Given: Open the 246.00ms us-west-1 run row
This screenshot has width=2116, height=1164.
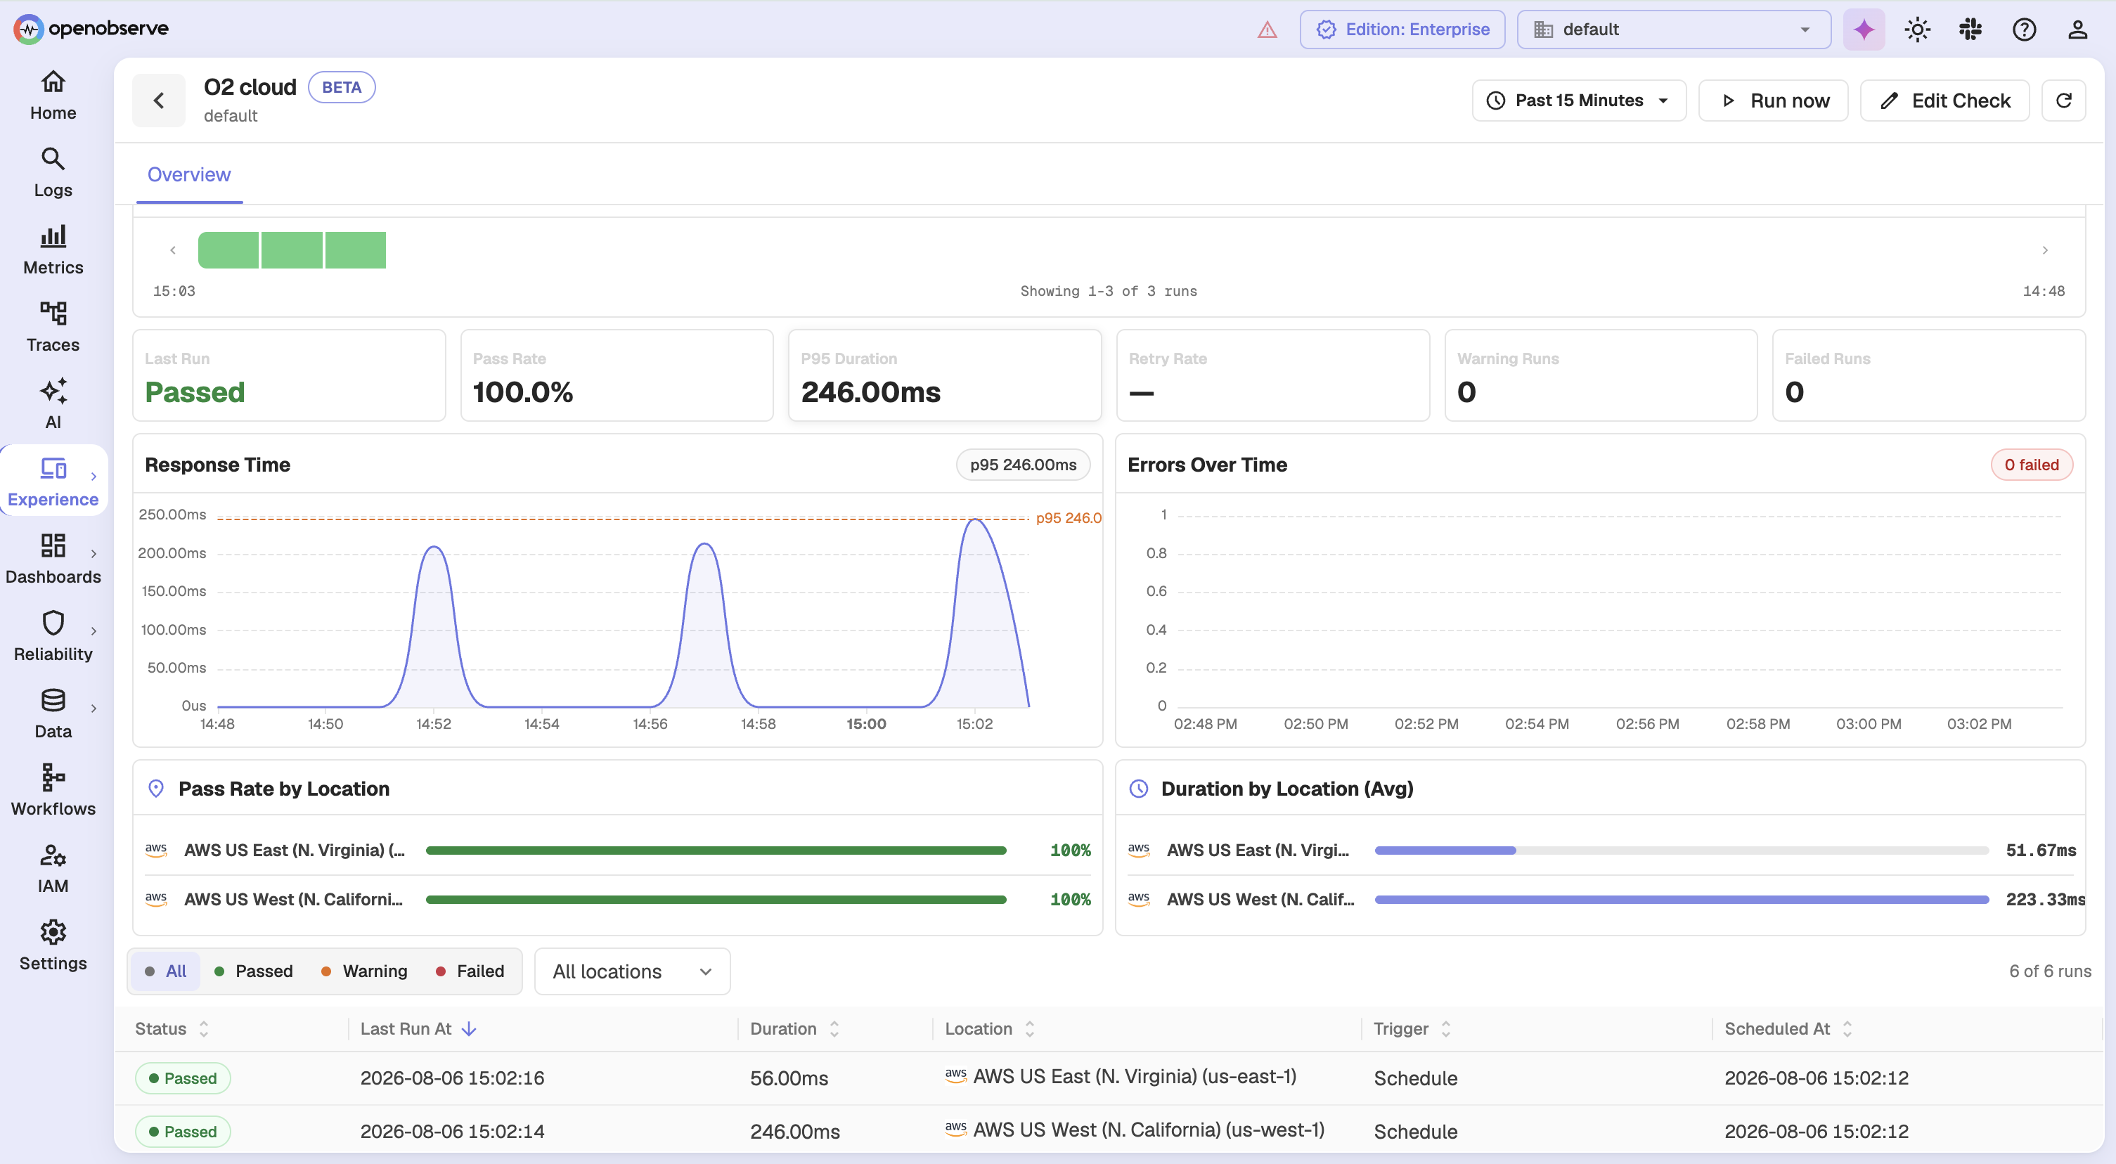Looking at the screenshot, I should 1109,1130.
